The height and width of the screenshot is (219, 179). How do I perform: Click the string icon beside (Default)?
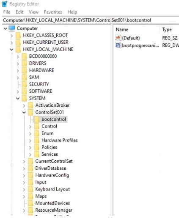(118, 38)
